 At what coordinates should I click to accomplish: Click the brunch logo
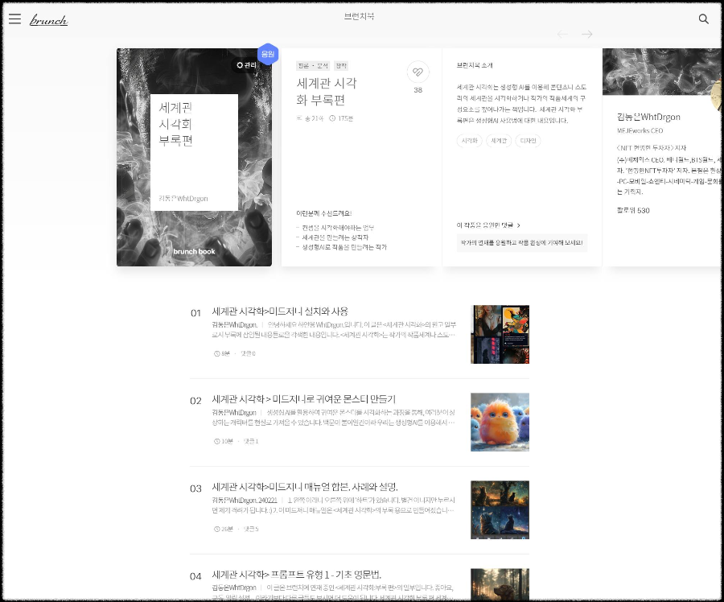pos(48,20)
